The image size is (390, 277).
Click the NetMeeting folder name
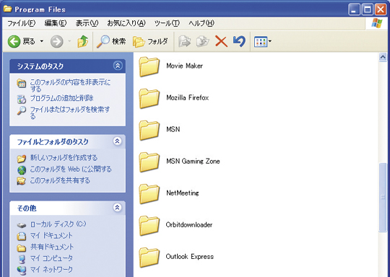point(183,193)
